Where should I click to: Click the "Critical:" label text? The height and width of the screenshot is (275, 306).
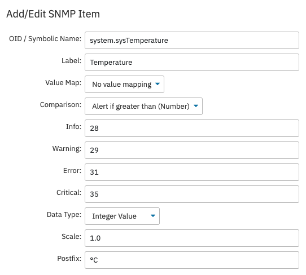tap(69, 193)
